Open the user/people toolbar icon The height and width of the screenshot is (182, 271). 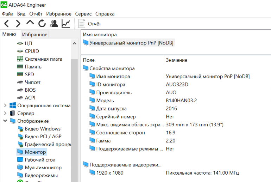coord(54,24)
